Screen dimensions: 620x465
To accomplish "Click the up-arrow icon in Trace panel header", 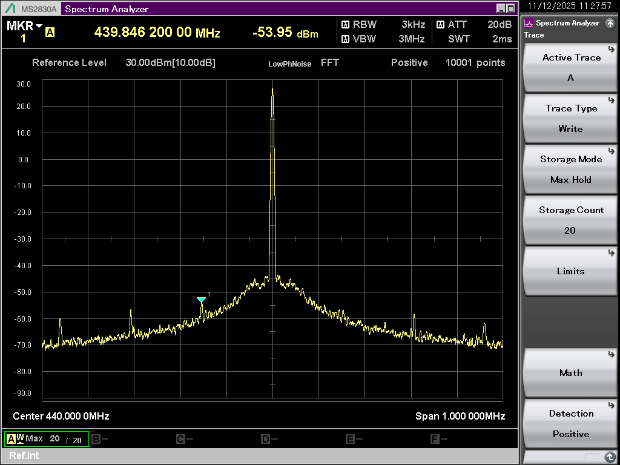I will (611, 23).
